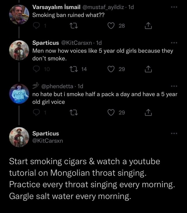Share @phendetta's tweet
The height and width of the screenshot is (213, 187).
pos(148,112)
